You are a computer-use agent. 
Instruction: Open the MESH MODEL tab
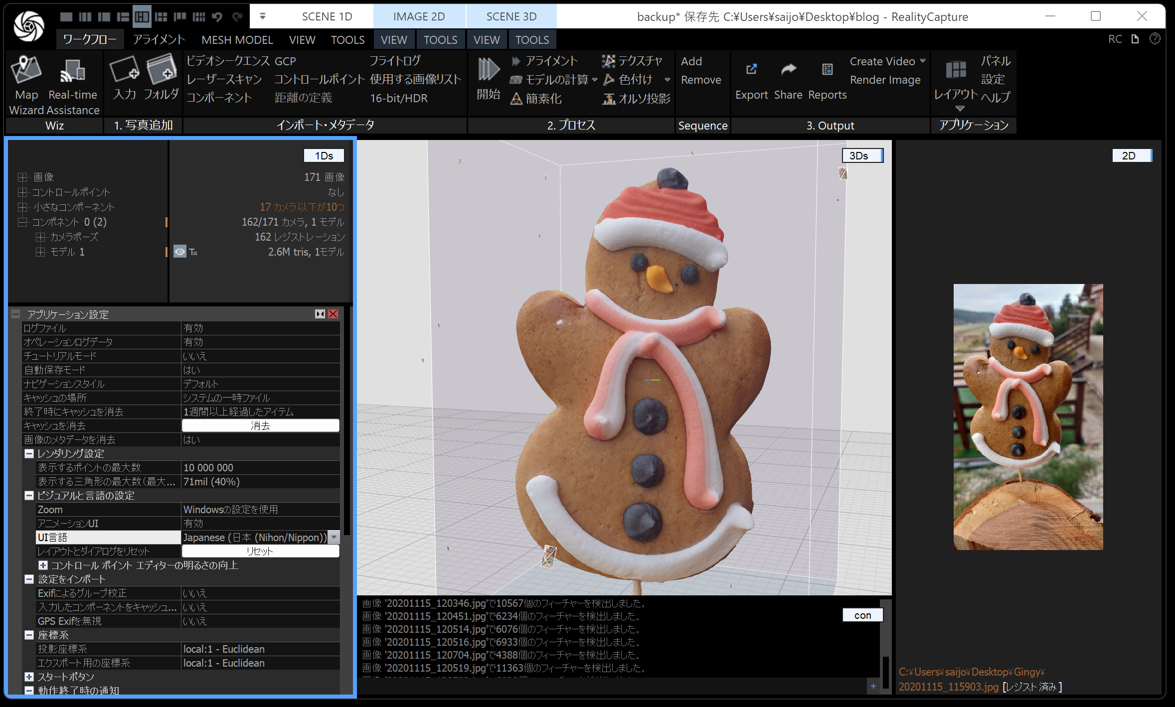[237, 40]
